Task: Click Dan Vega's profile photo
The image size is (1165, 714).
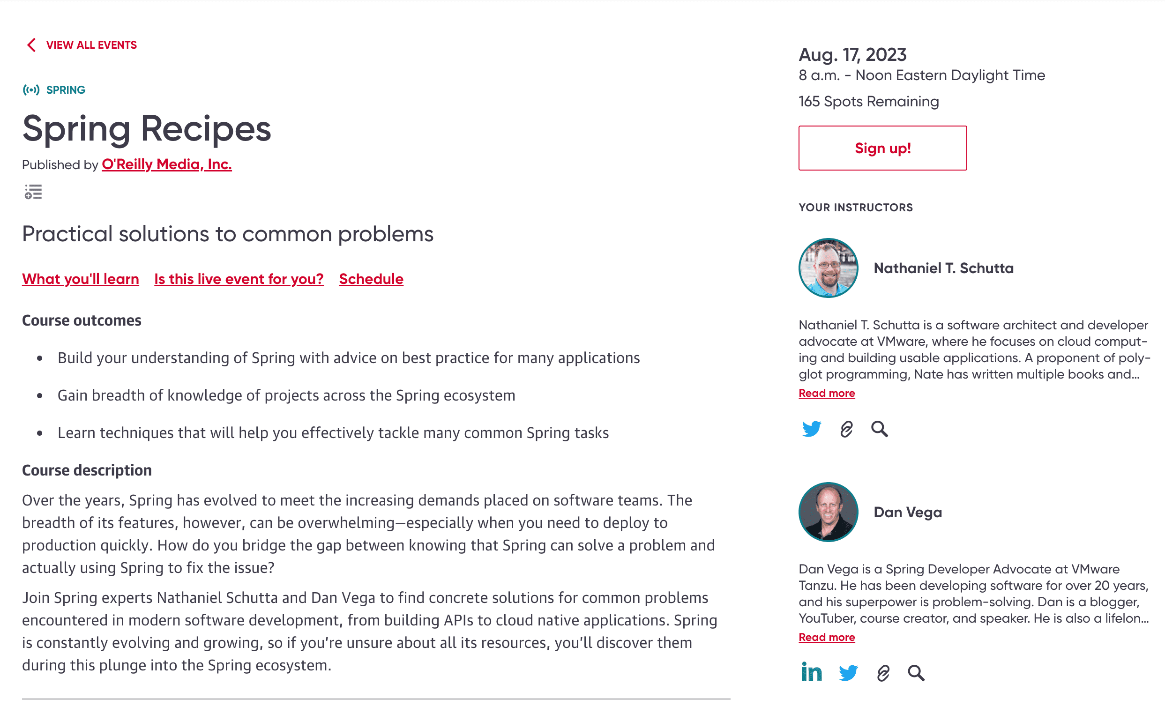Action: click(828, 512)
